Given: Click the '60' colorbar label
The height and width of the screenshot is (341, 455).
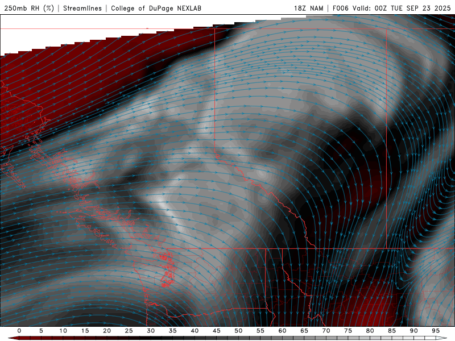Looking at the screenshot, I should point(282,331).
